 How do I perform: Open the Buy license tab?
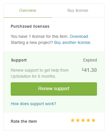(78, 10)
